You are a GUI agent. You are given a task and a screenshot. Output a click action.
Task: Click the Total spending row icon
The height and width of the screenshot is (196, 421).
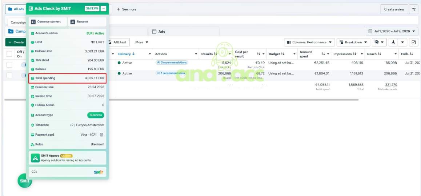tap(32, 78)
